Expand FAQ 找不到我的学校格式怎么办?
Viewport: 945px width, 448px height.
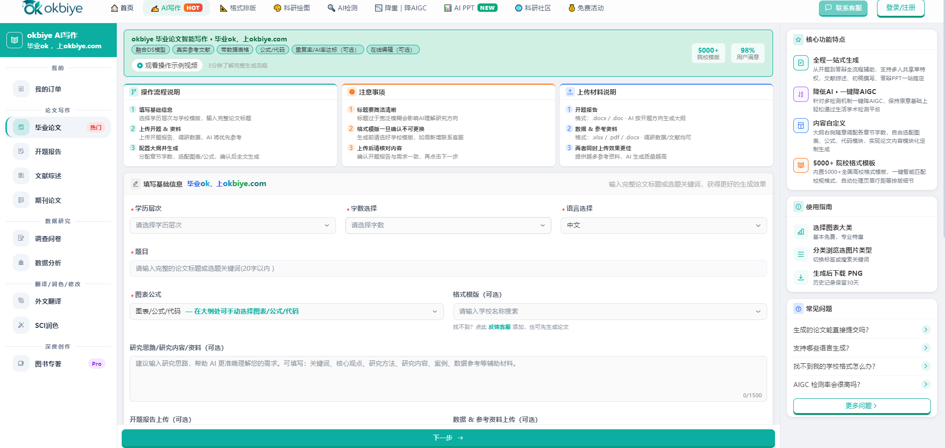click(862, 366)
